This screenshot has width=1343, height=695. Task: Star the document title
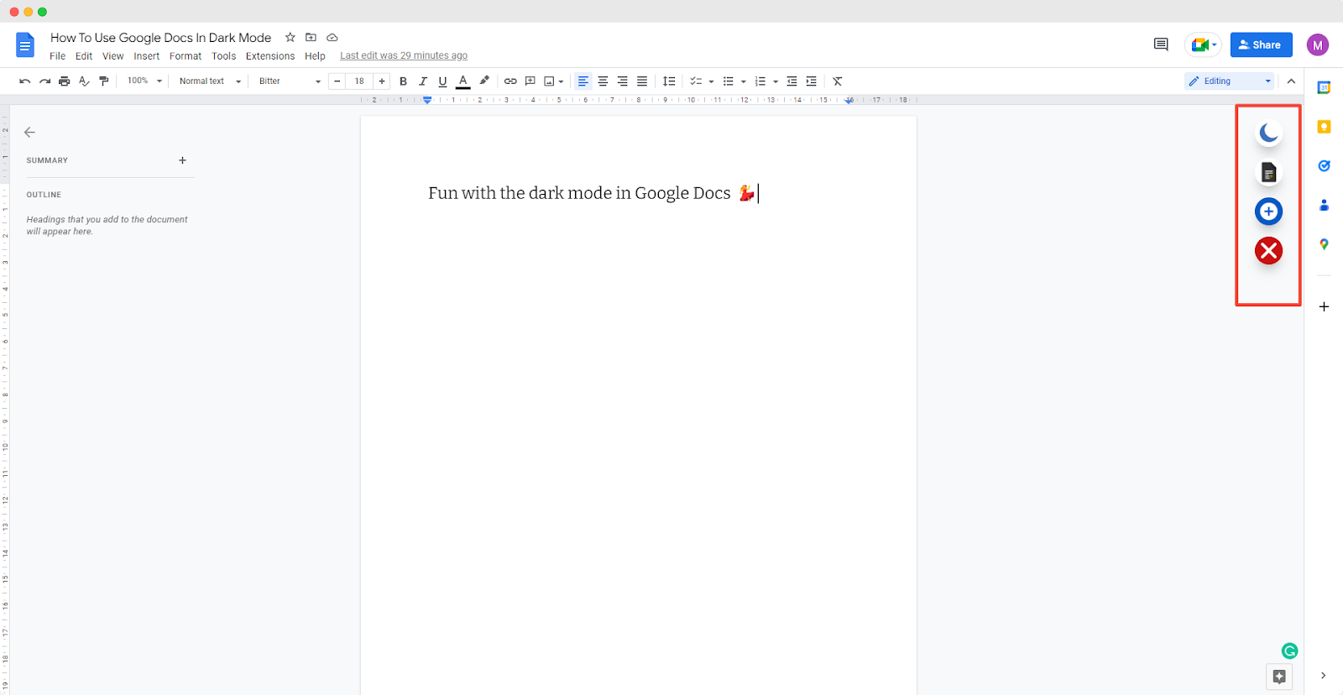click(x=290, y=37)
